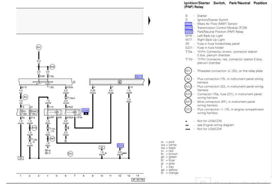Open the G70 Mass Air Flow legend link
Viewport: 272px width, 184px height.
pyautogui.click(x=188, y=24)
